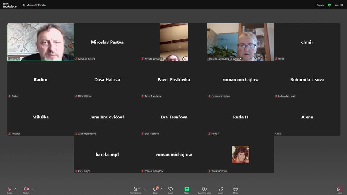This screenshot has height=195, width=347.
Task: Open the React emoji menu
Action: [x=171, y=189]
